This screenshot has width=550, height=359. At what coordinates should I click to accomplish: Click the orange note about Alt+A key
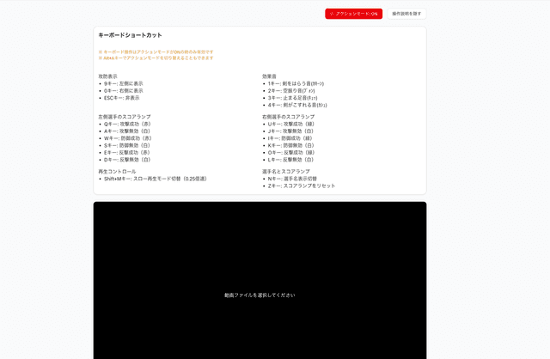(x=156, y=58)
